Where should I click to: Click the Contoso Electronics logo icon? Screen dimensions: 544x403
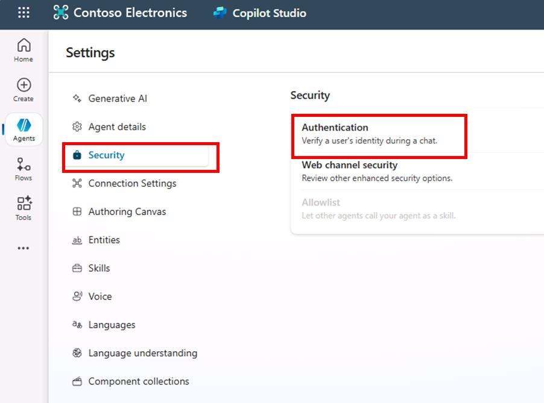pos(61,13)
